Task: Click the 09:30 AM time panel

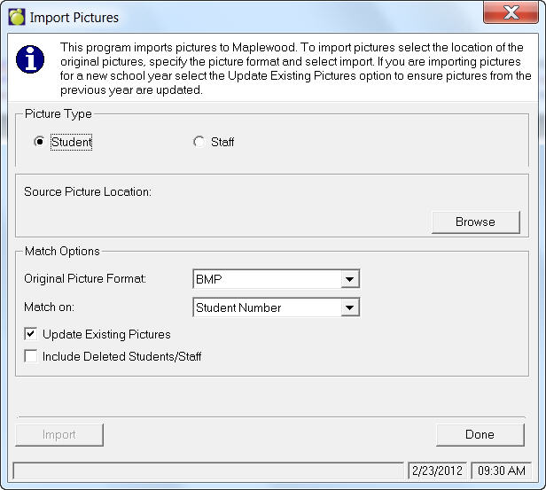Action: (x=501, y=471)
